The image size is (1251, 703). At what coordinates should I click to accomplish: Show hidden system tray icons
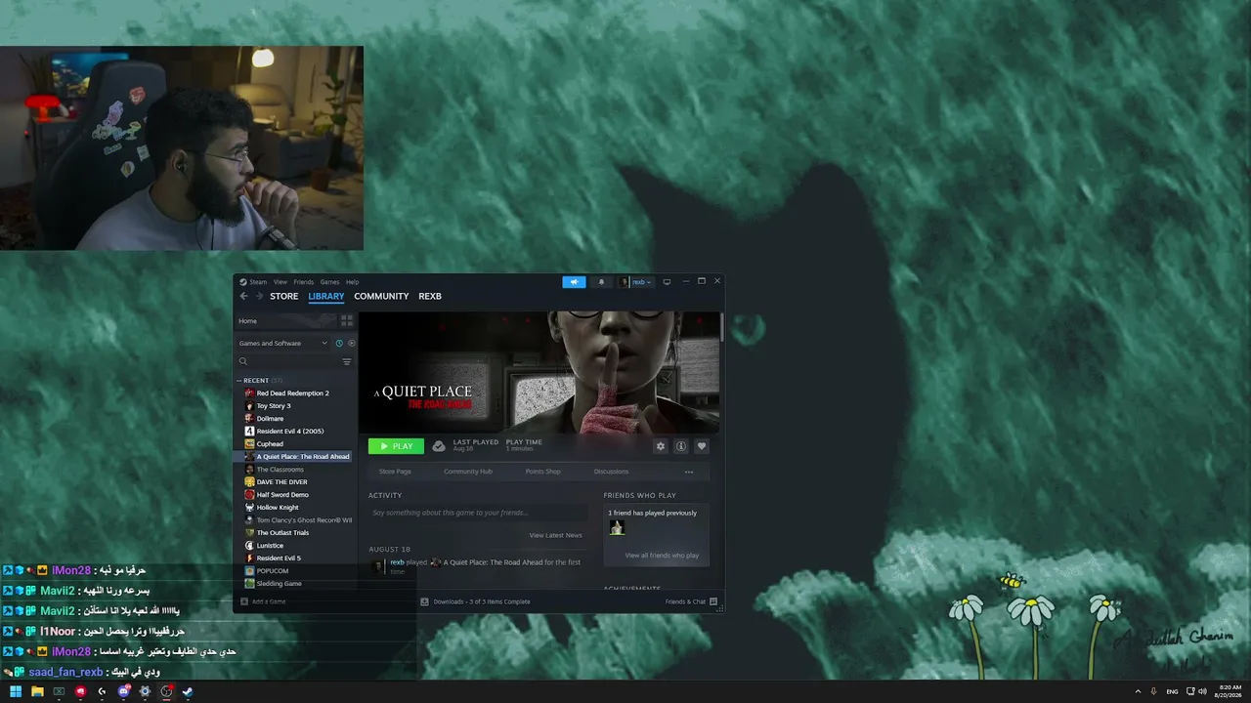click(1138, 691)
